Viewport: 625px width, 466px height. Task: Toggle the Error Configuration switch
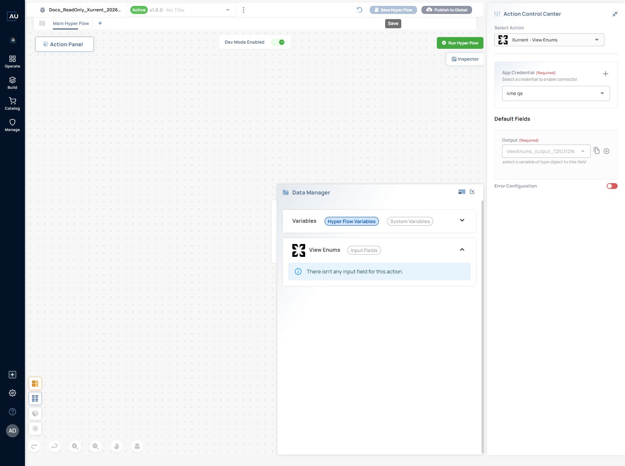(612, 186)
